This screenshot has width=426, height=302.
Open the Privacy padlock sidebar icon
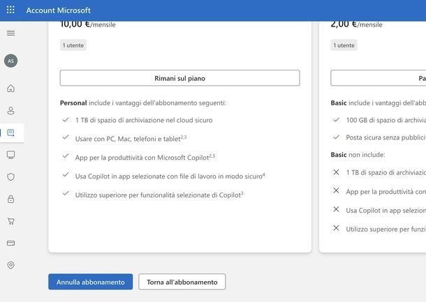[x=11, y=199]
